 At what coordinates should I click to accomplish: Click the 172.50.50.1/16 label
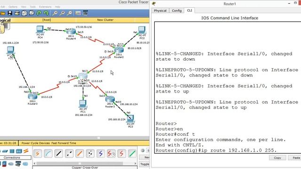84,27
